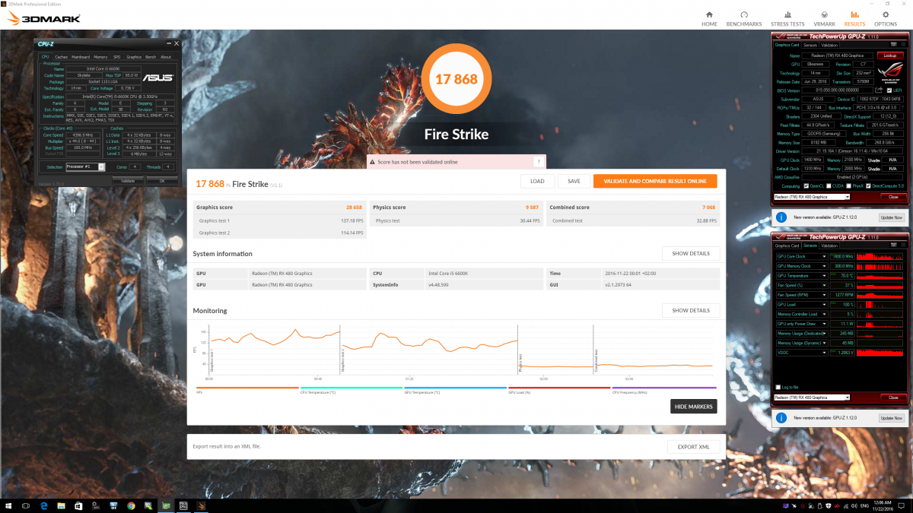Click SHOW DETAILS for System information
The height and width of the screenshot is (513, 913).
pyautogui.click(x=690, y=253)
